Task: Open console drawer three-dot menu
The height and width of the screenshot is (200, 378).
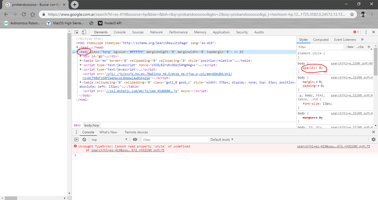Action: point(77,132)
